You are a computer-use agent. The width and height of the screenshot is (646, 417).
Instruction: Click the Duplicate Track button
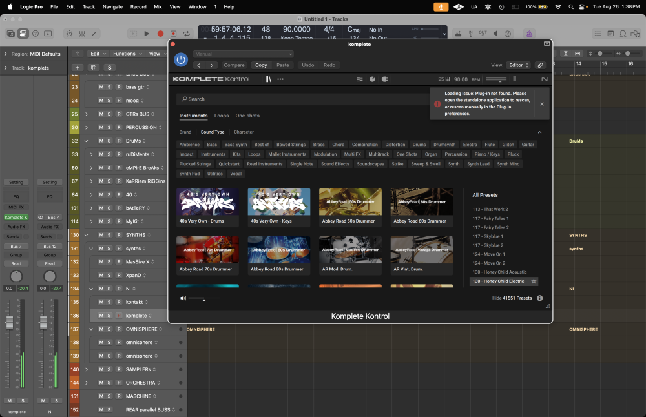[x=94, y=68]
